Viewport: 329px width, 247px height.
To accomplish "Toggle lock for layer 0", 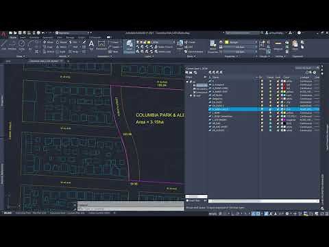I will [x=278, y=81].
